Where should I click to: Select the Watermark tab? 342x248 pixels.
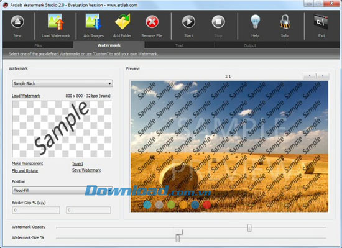pos(109,45)
